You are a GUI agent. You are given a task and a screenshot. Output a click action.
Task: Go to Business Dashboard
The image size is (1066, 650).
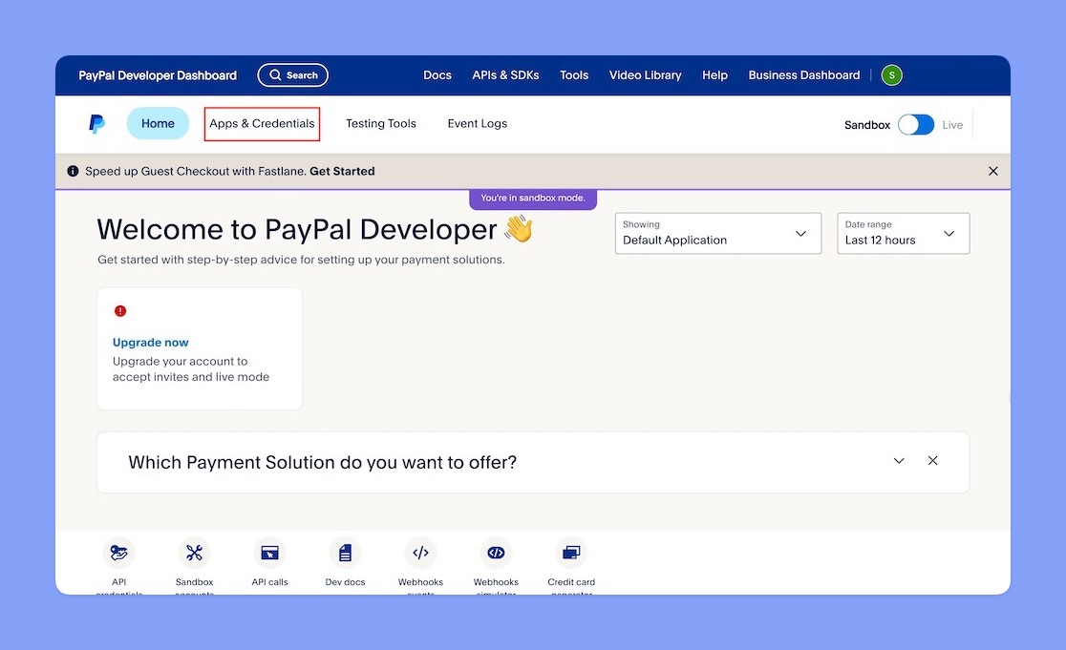803,75
